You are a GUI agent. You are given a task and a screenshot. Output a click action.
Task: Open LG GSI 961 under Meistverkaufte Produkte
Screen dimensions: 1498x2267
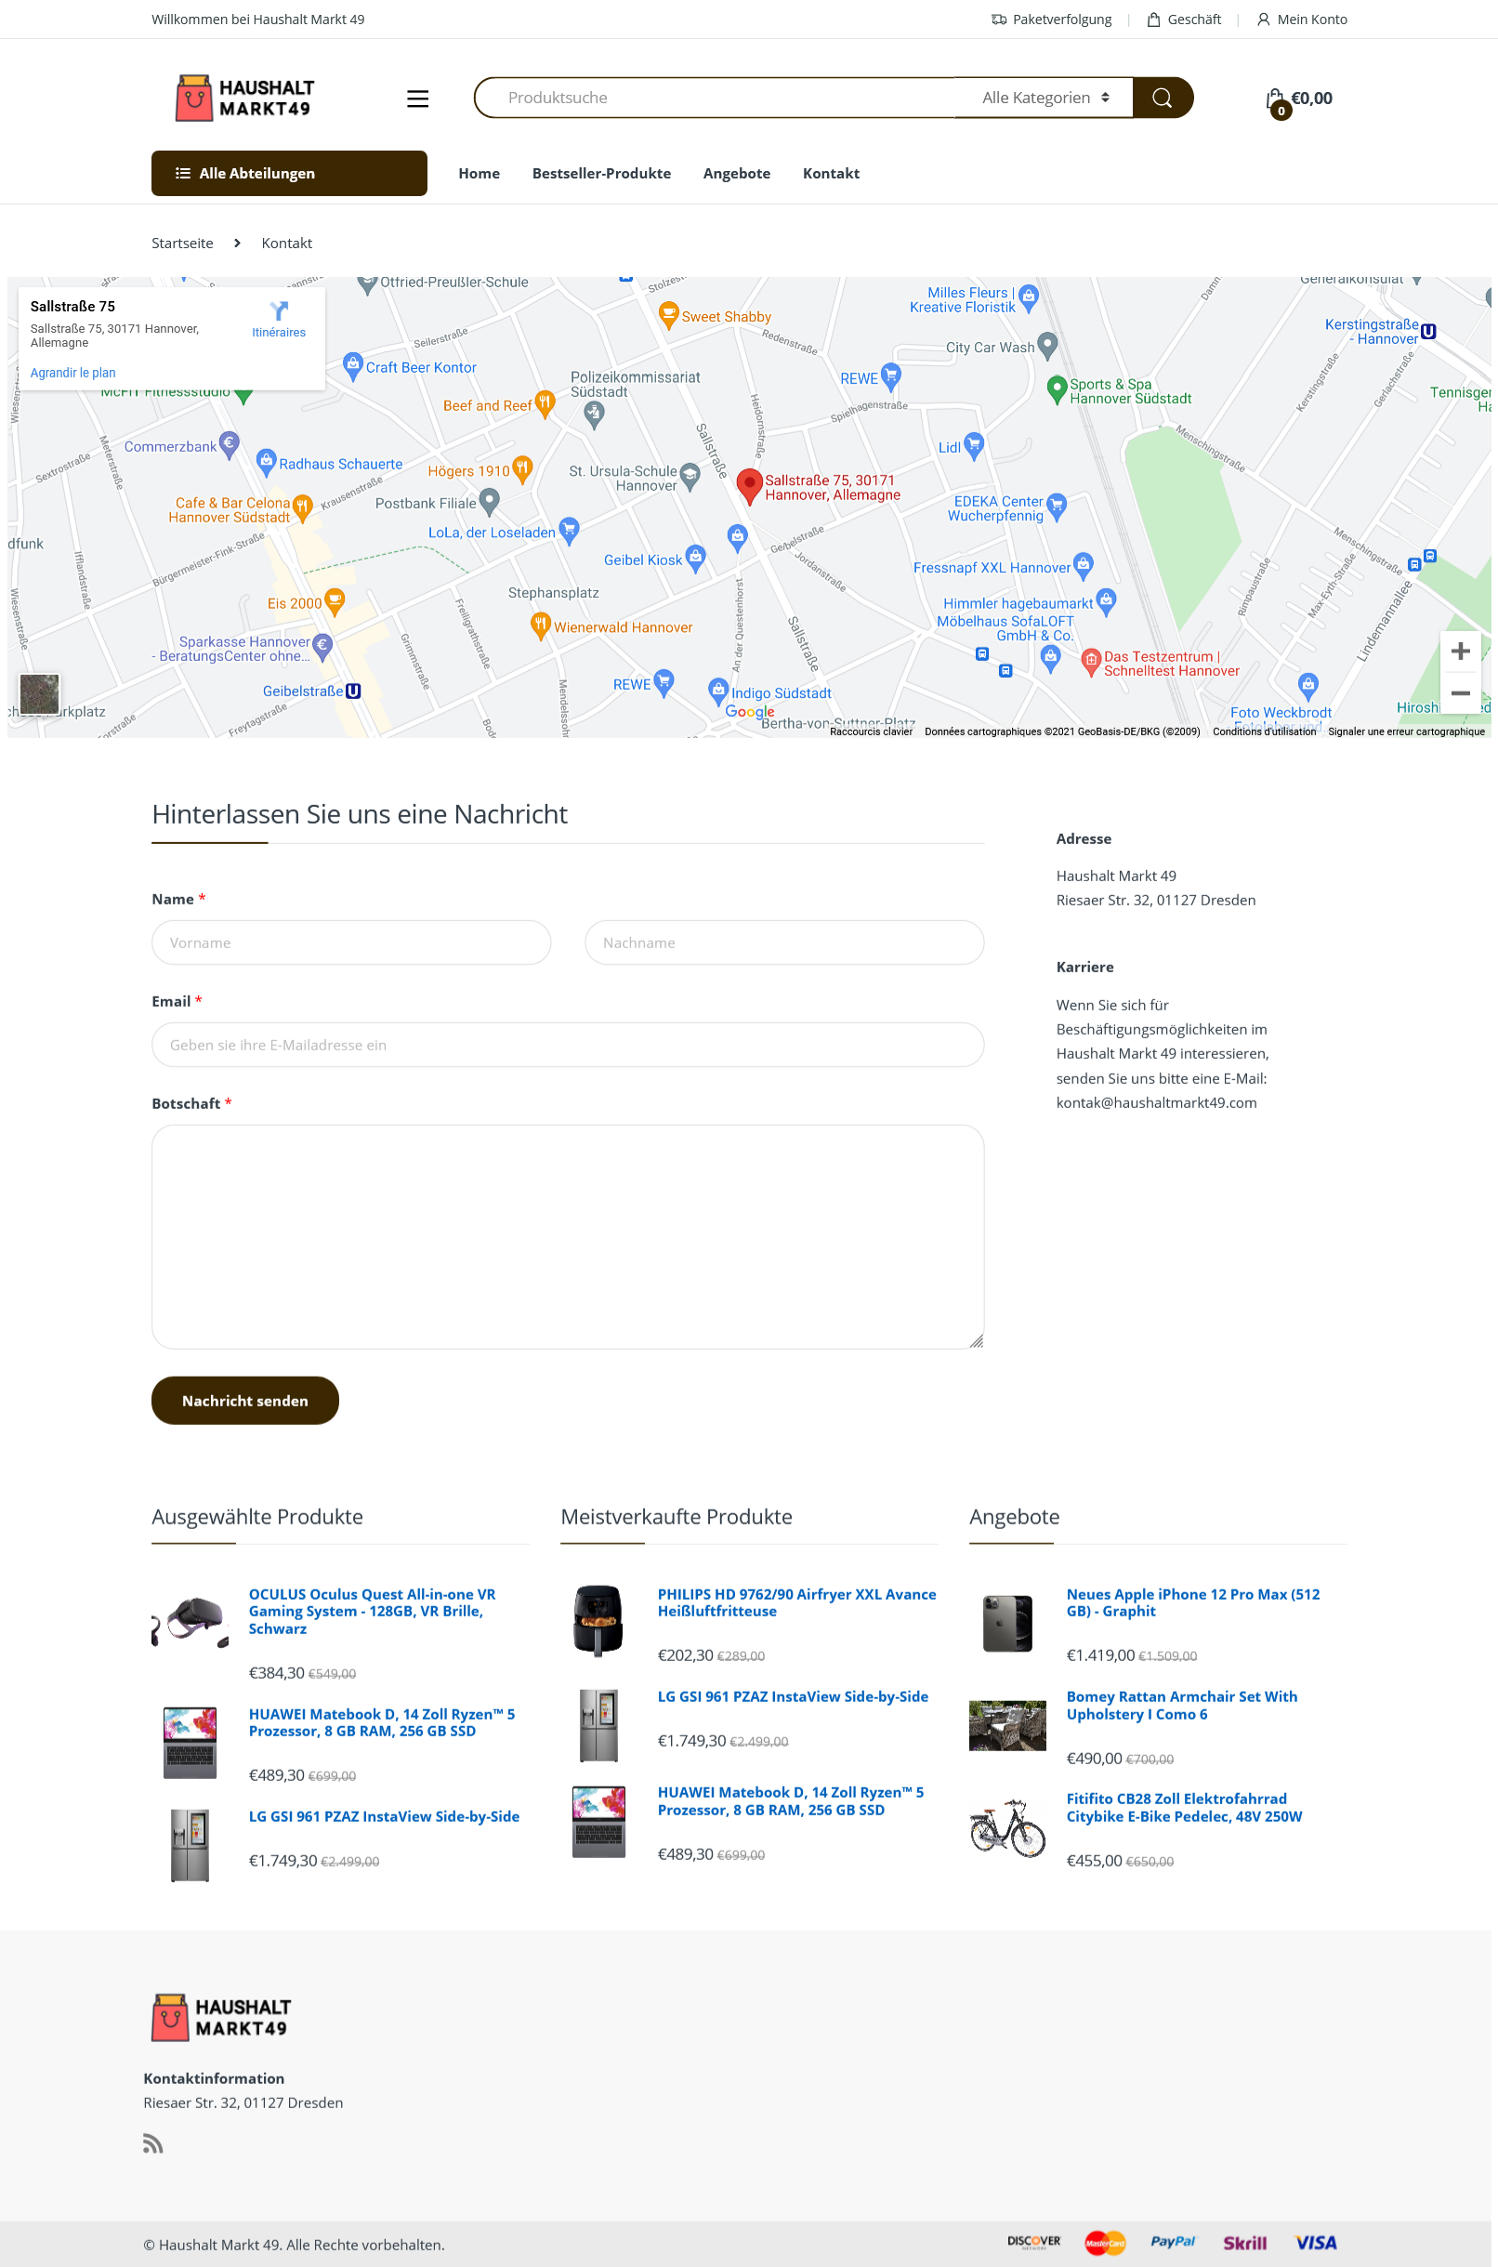(792, 1695)
